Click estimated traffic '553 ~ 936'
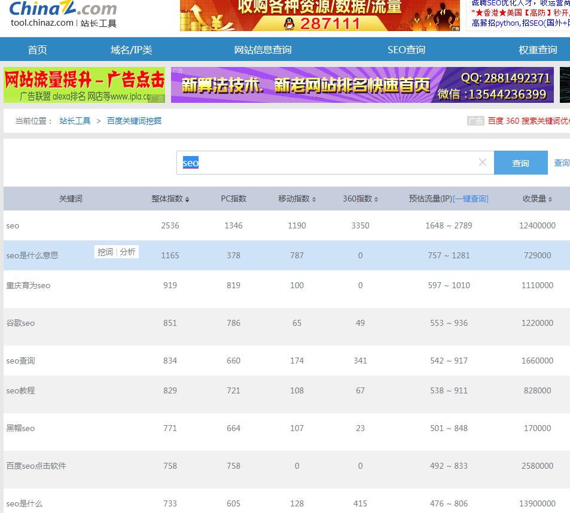 pyautogui.click(x=449, y=323)
